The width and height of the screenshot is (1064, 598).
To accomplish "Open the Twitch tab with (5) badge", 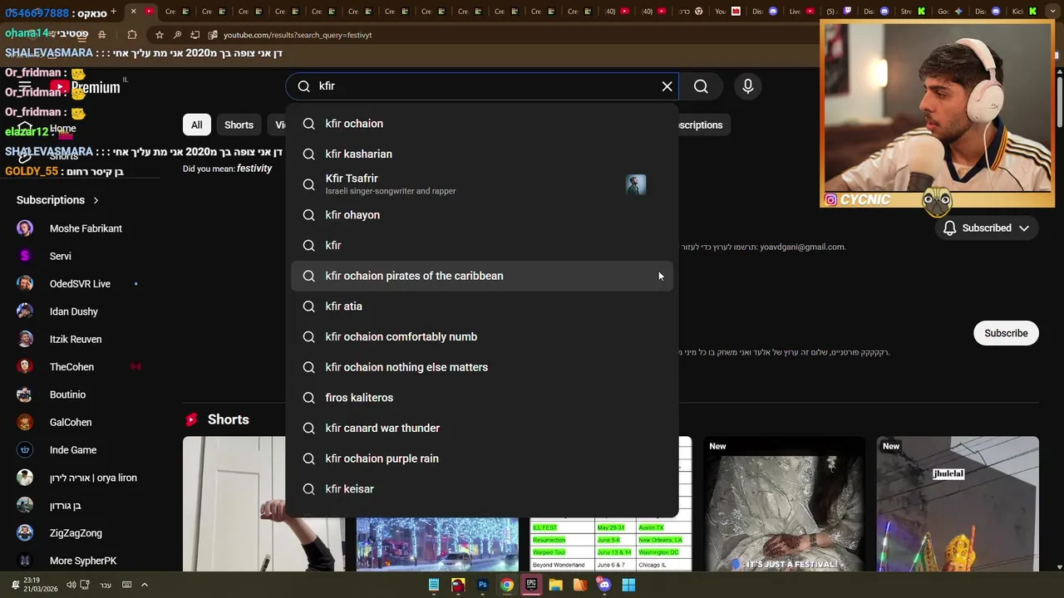I will [839, 12].
